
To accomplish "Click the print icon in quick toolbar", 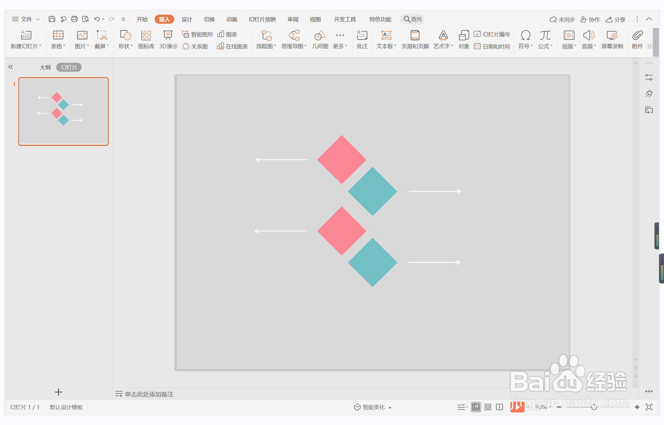I will click(x=74, y=19).
